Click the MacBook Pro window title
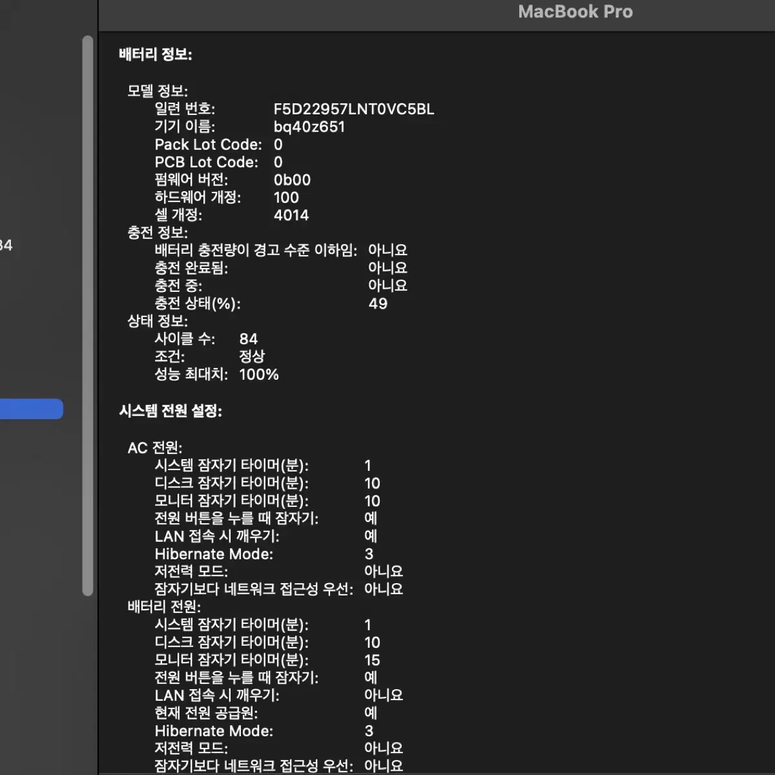775x775 pixels. tap(575, 12)
